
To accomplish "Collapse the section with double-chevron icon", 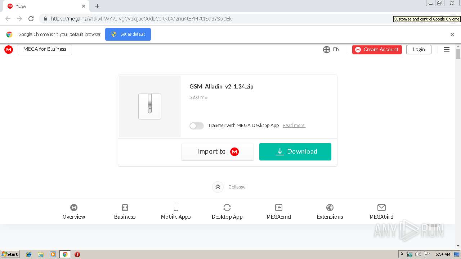I will coord(218,187).
